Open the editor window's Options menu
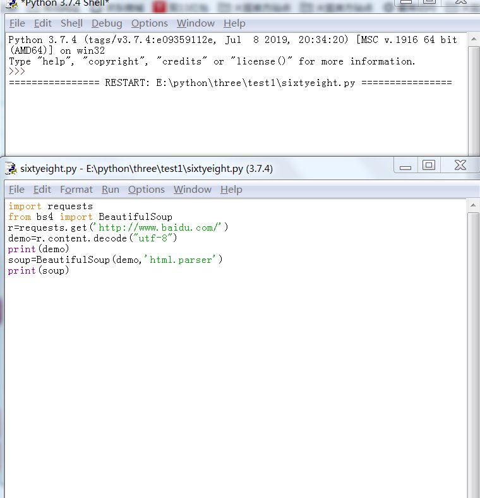This screenshot has width=480, height=498. [147, 190]
